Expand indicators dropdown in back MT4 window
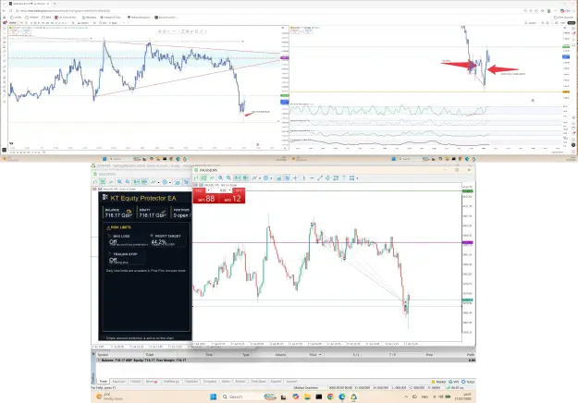Screen dimensions: 578x403 click(158, 182)
